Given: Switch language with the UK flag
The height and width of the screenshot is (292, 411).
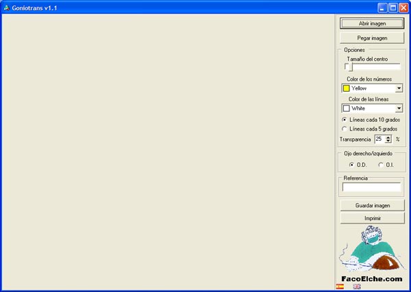Looking at the screenshot, I should 357,287.
